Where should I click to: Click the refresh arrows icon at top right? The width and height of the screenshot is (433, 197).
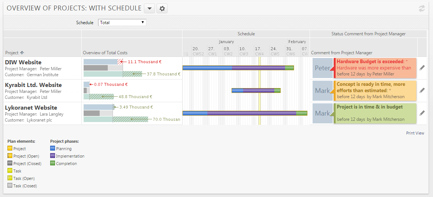click(x=422, y=8)
